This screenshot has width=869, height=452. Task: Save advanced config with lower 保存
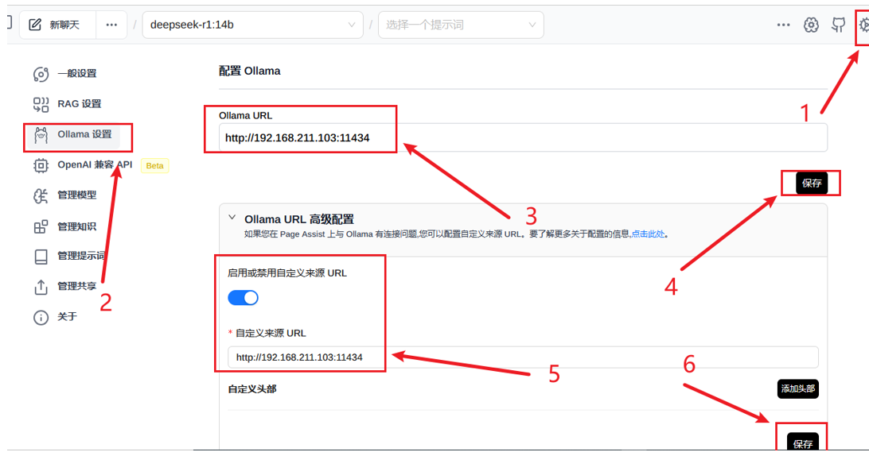(x=803, y=442)
